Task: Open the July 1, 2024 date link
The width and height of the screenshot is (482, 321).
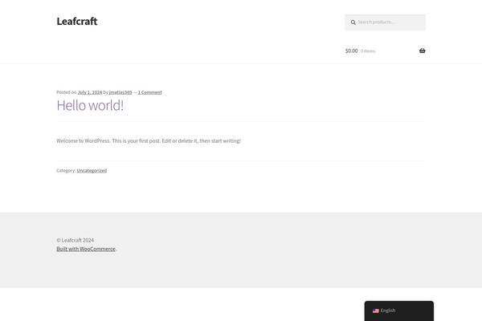Action: pyautogui.click(x=90, y=92)
